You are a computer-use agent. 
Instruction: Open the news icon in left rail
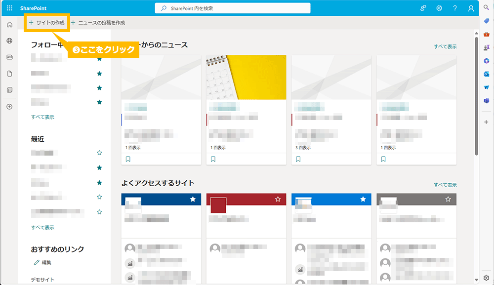9,57
